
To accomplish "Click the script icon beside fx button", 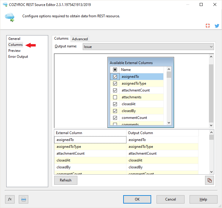I will click(23, 199).
